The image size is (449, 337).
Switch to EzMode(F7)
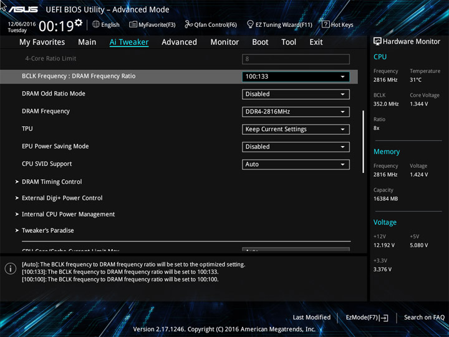[367, 318]
